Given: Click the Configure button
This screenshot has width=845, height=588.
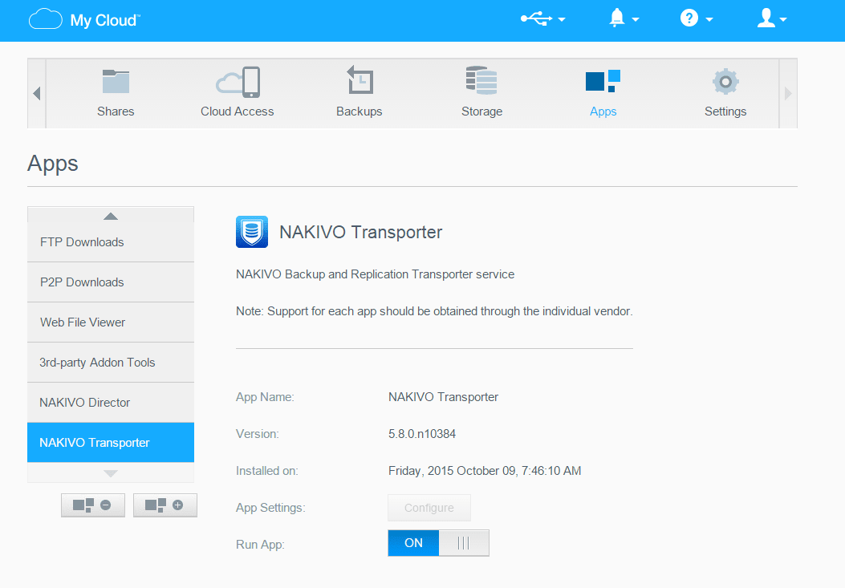Looking at the screenshot, I should [x=429, y=508].
